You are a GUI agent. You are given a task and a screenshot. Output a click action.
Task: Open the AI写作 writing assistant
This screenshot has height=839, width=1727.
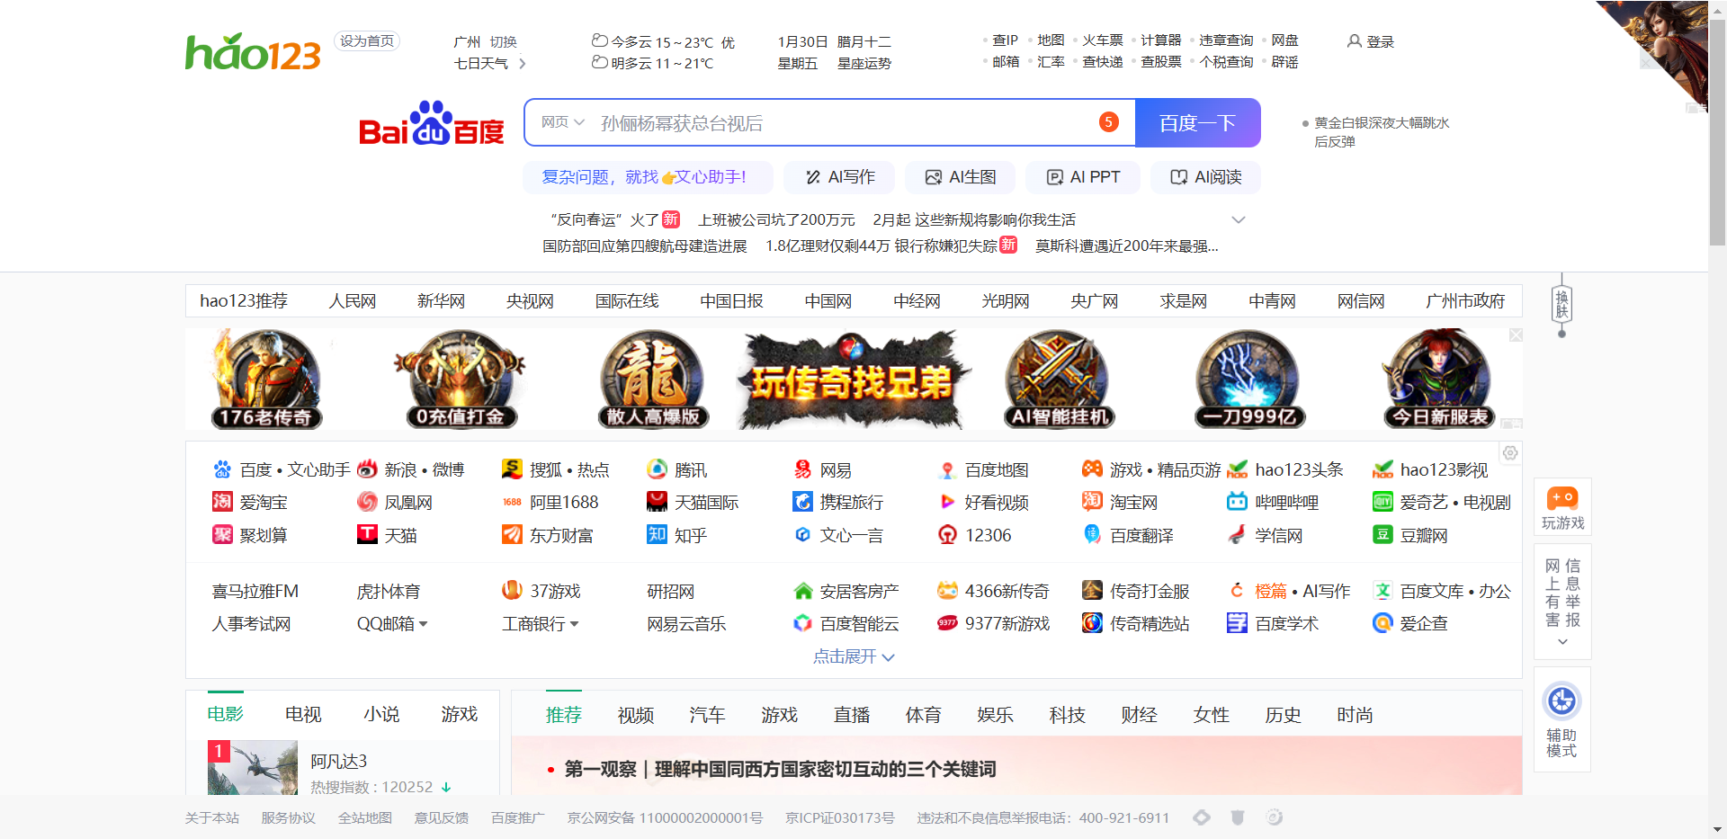point(838,177)
